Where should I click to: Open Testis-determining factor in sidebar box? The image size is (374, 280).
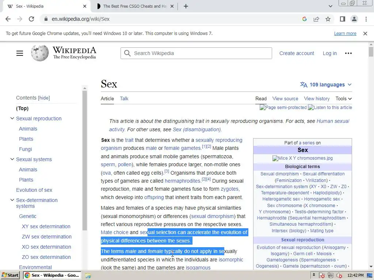click(x=319, y=212)
